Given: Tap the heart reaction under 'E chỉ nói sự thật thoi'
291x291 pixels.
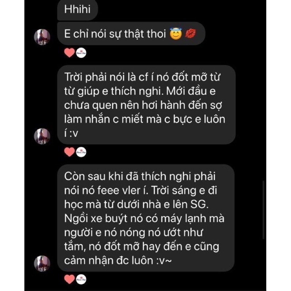Looking at the screenshot, I should tap(69, 52).
